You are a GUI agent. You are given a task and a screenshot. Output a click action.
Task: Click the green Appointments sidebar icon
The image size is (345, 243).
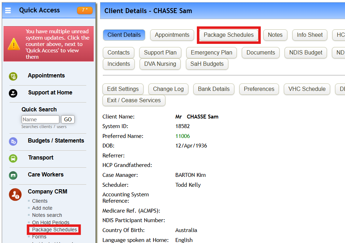click(x=13, y=76)
